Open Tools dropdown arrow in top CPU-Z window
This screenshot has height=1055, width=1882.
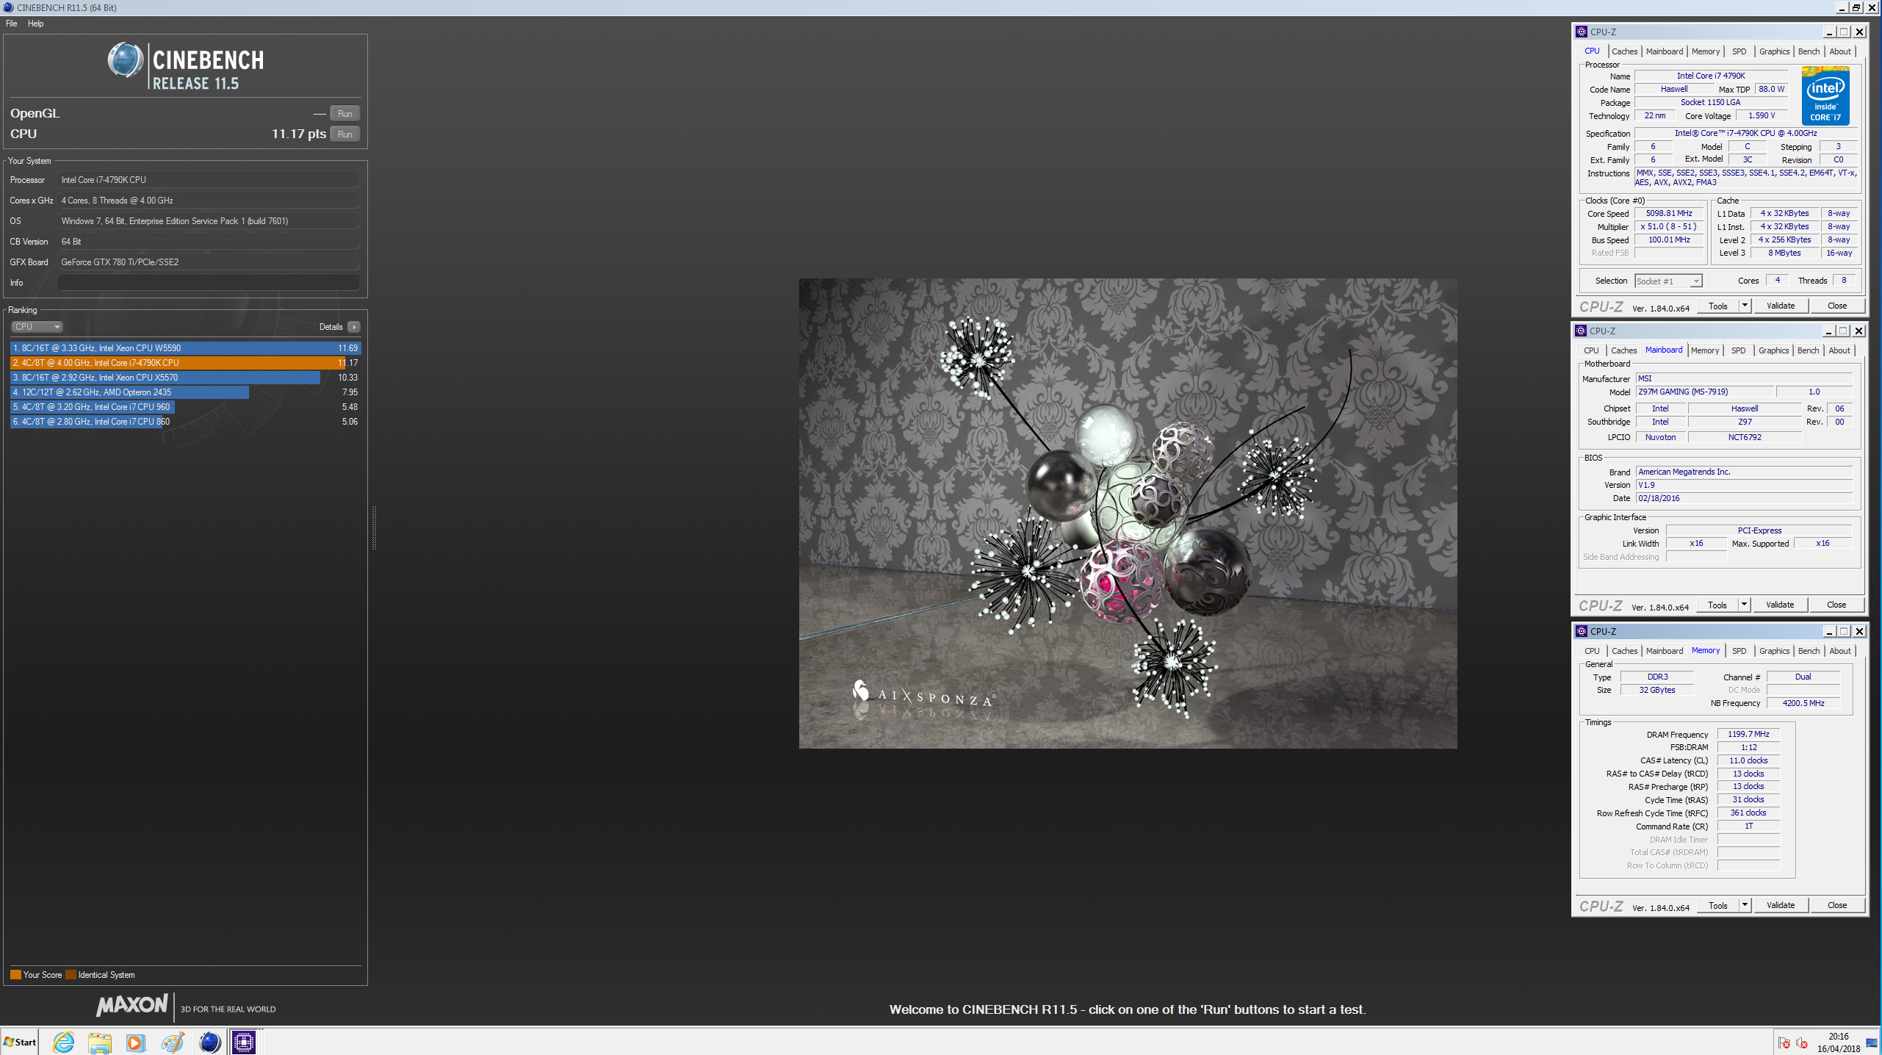[x=1745, y=306]
